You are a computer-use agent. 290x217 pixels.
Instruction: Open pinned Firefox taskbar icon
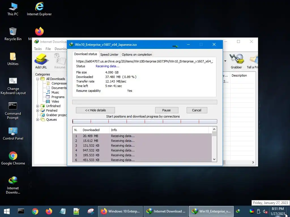[x=49, y=211]
